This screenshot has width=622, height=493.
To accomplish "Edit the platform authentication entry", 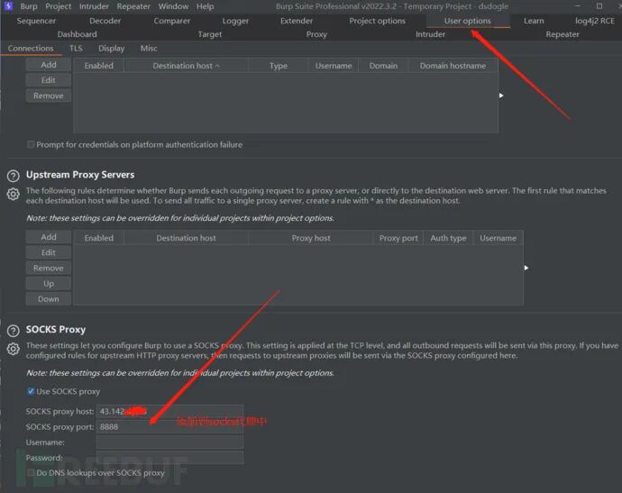I will coord(49,80).
